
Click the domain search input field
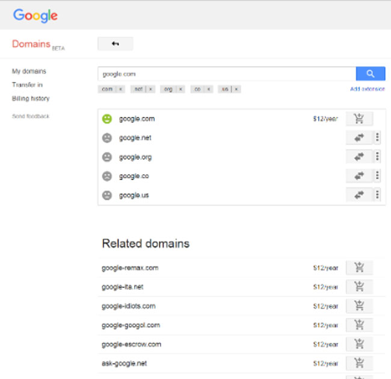click(226, 74)
